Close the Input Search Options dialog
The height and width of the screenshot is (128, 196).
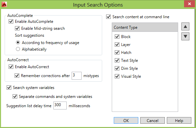click(189, 4)
